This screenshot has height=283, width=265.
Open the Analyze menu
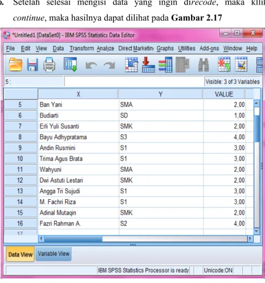[105, 48]
